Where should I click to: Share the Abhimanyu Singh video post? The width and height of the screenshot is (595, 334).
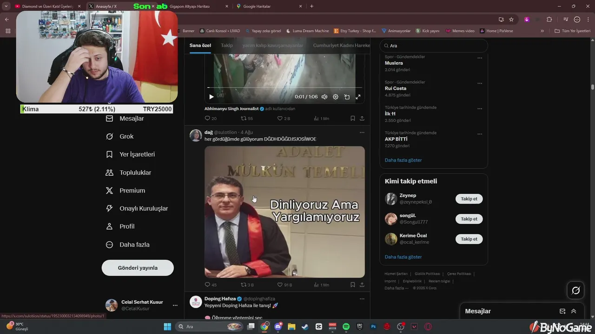click(x=362, y=118)
